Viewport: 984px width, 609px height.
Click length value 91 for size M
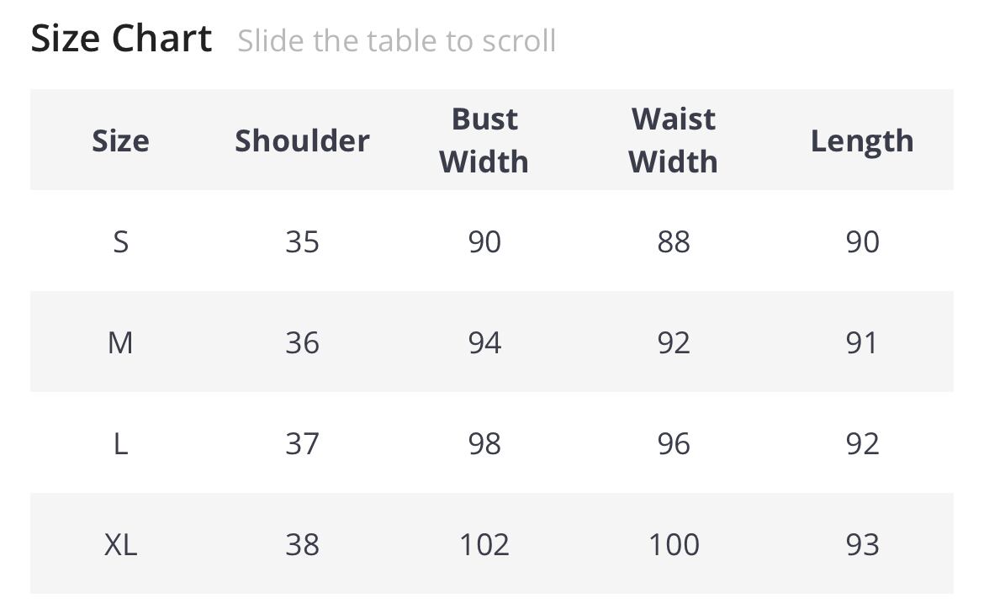click(862, 342)
